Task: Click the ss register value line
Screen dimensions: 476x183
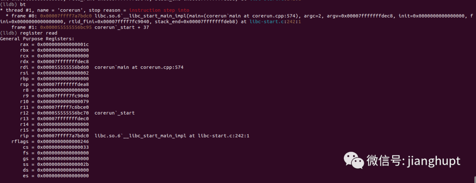Action: click(56, 164)
